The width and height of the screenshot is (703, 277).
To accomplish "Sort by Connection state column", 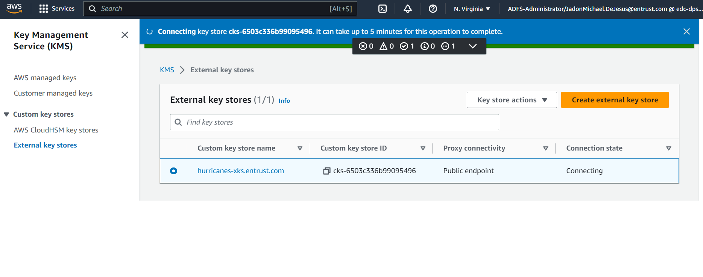I will click(669, 148).
